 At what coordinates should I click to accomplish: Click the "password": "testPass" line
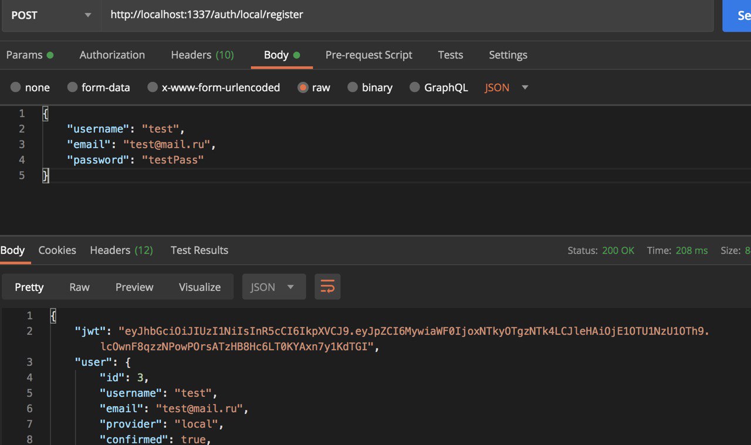pos(136,160)
